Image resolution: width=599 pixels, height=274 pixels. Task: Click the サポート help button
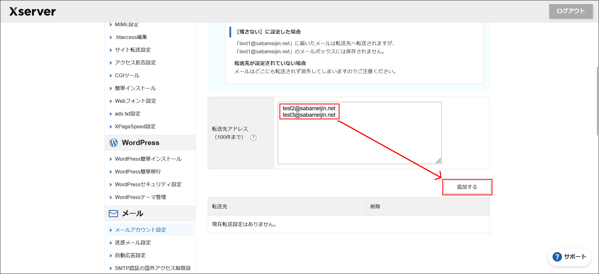(570, 257)
